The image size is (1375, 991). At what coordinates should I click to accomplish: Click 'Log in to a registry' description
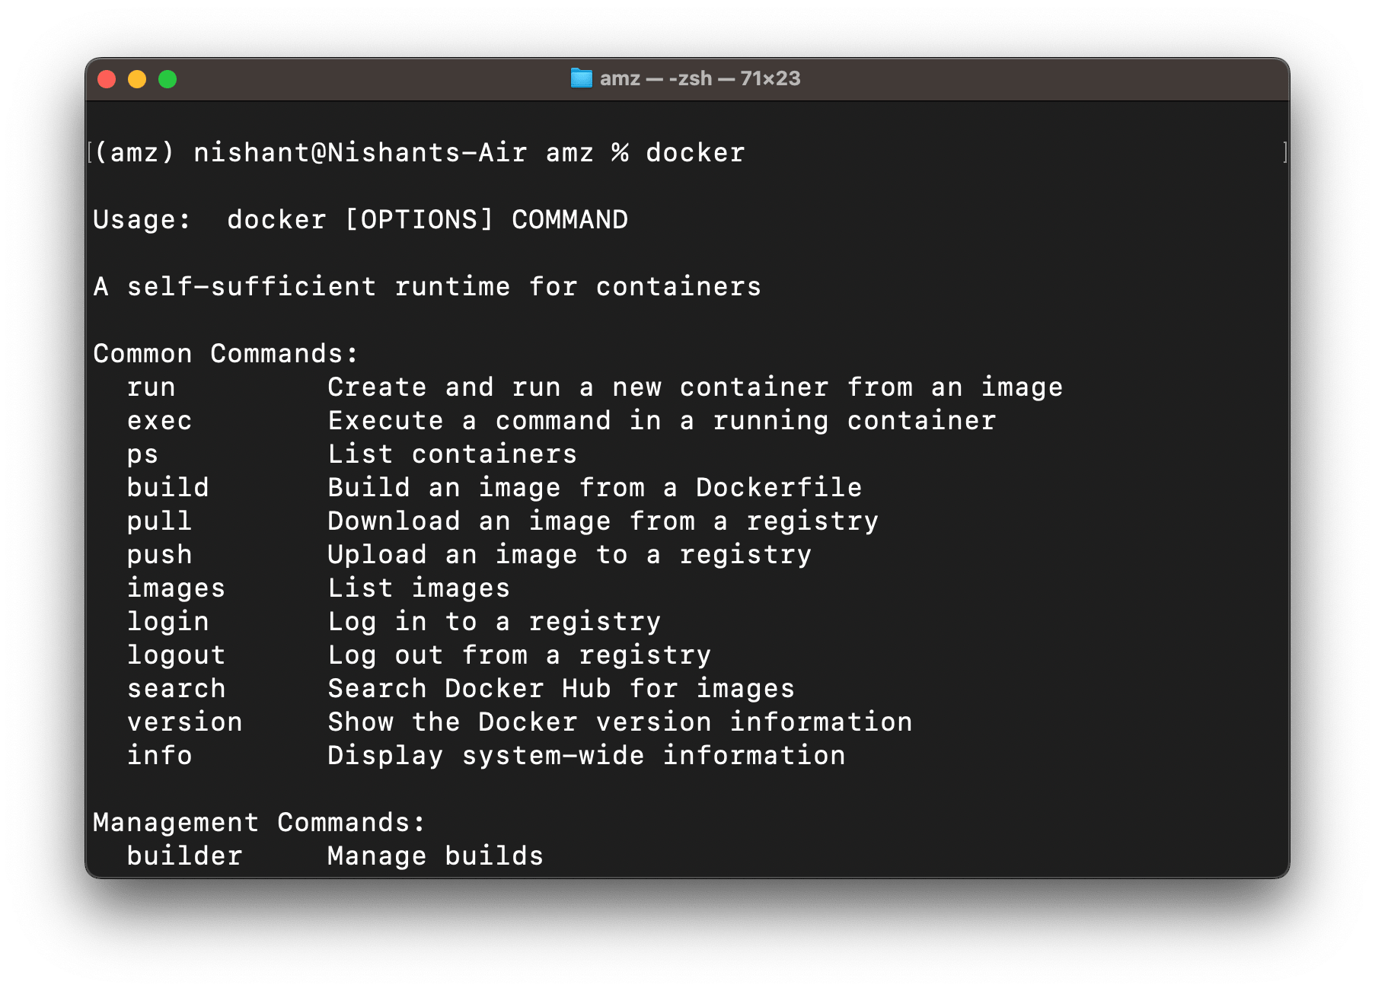[x=494, y=622]
